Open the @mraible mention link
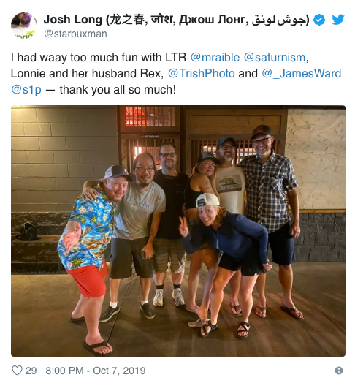 tap(215, 58)
